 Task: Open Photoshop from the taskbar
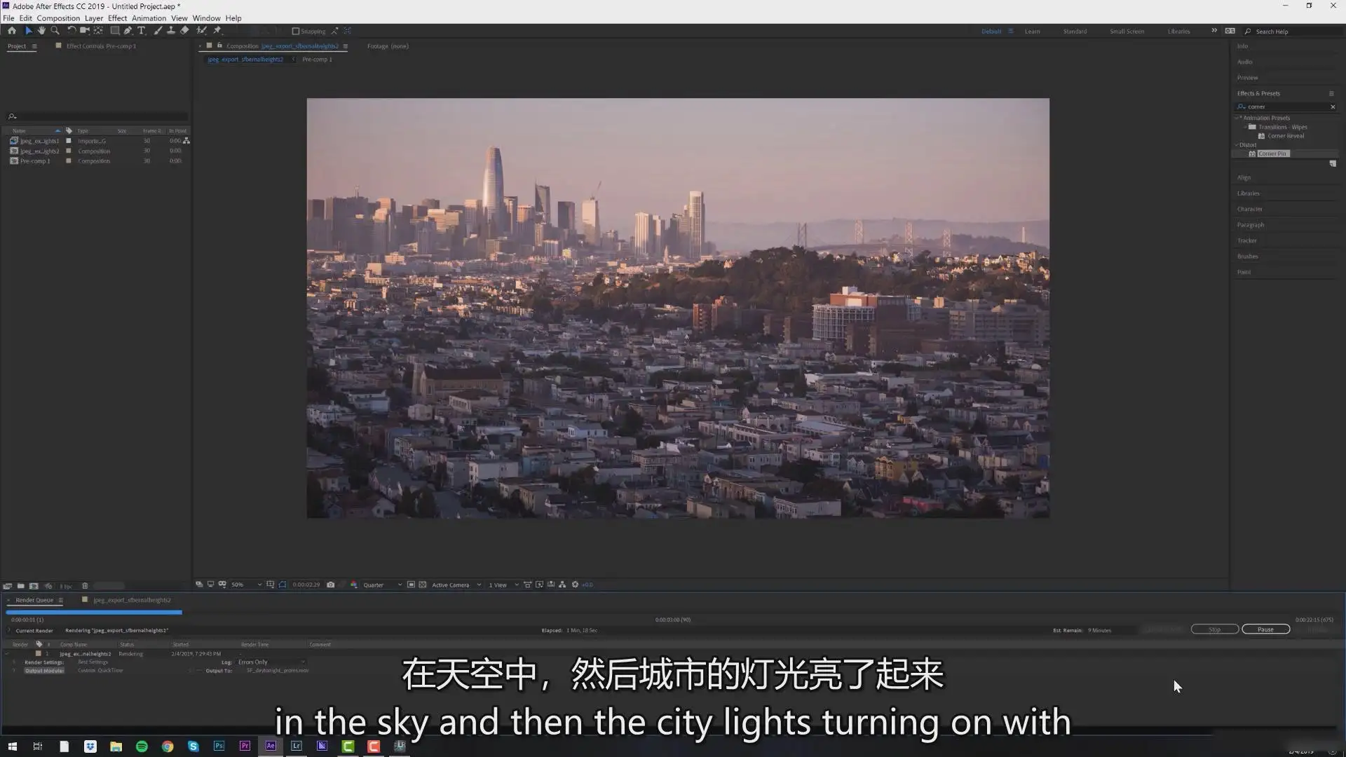pos(219,746)
